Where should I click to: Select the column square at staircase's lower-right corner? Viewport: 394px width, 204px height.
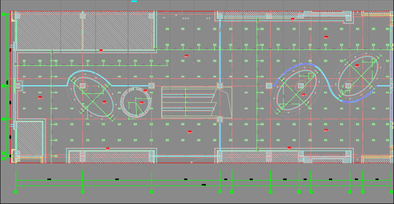pos(220,119)
